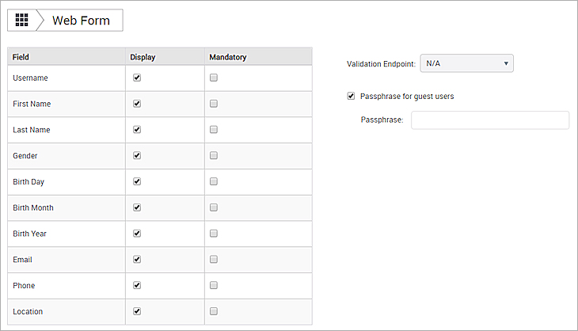Make Birth Day field mandatory

tap(214, 181)
